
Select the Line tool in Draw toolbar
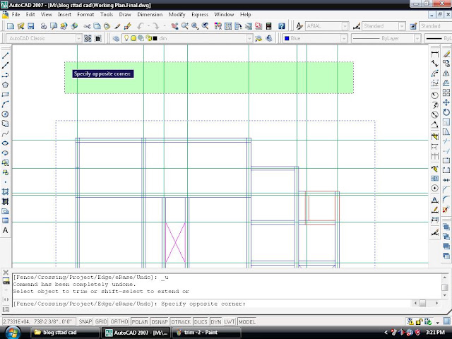point(5,55)
